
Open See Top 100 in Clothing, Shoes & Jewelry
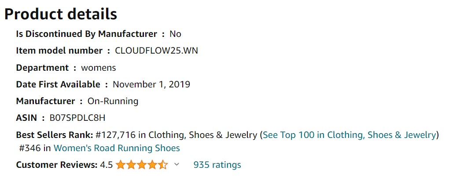click(x=349, y=134)
